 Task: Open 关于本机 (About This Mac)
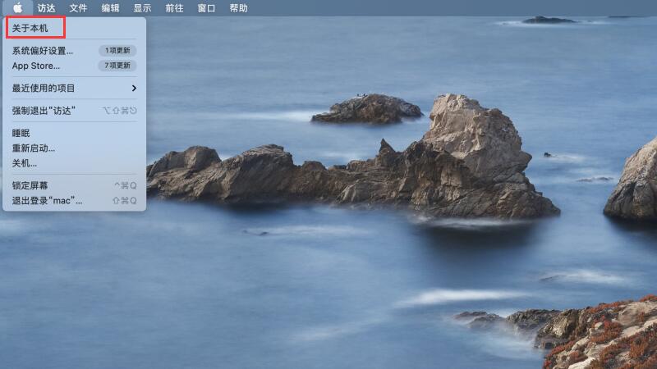pos(30,29)
